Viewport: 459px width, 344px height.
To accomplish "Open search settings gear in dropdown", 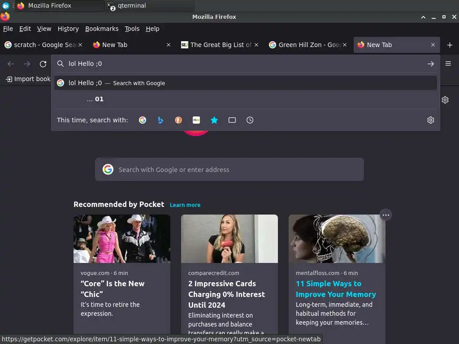I will click(431, 120).
